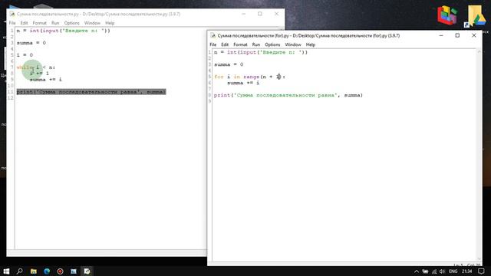491x276 pixels.
Task: Open Format menu in the (for).py window
Action: (x=240, y=44)
